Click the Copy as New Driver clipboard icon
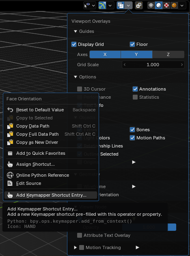 (x=10, y=142)
